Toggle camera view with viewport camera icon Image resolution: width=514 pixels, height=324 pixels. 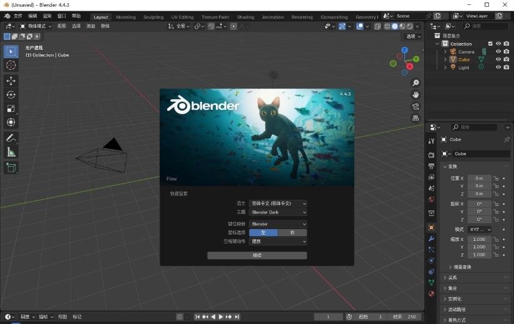coord(415,106)
